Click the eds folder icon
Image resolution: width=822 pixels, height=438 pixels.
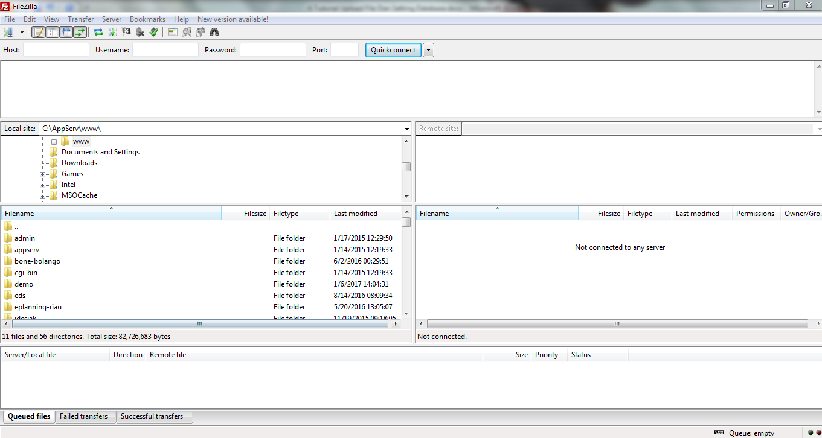pyautogui.click(x=8, y=295)
